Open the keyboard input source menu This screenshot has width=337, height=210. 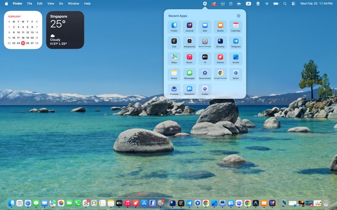point(248,3)
